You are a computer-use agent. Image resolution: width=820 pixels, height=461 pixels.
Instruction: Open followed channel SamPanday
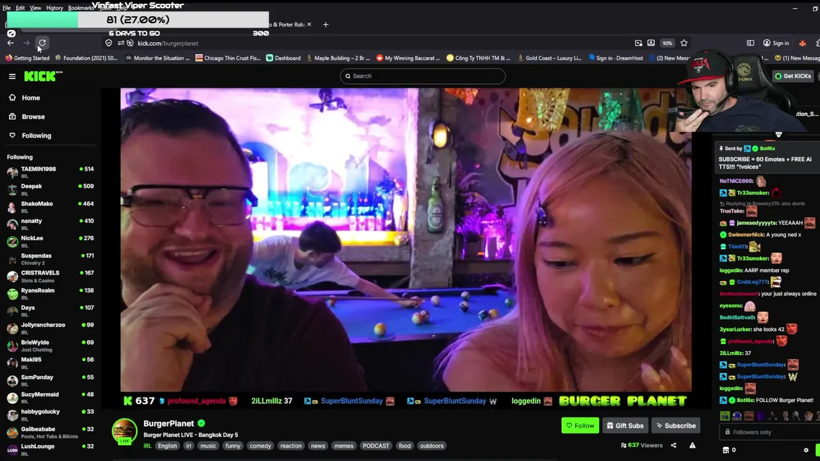(x=50, y=380)
